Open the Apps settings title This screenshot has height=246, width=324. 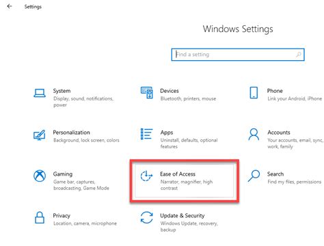167,133
